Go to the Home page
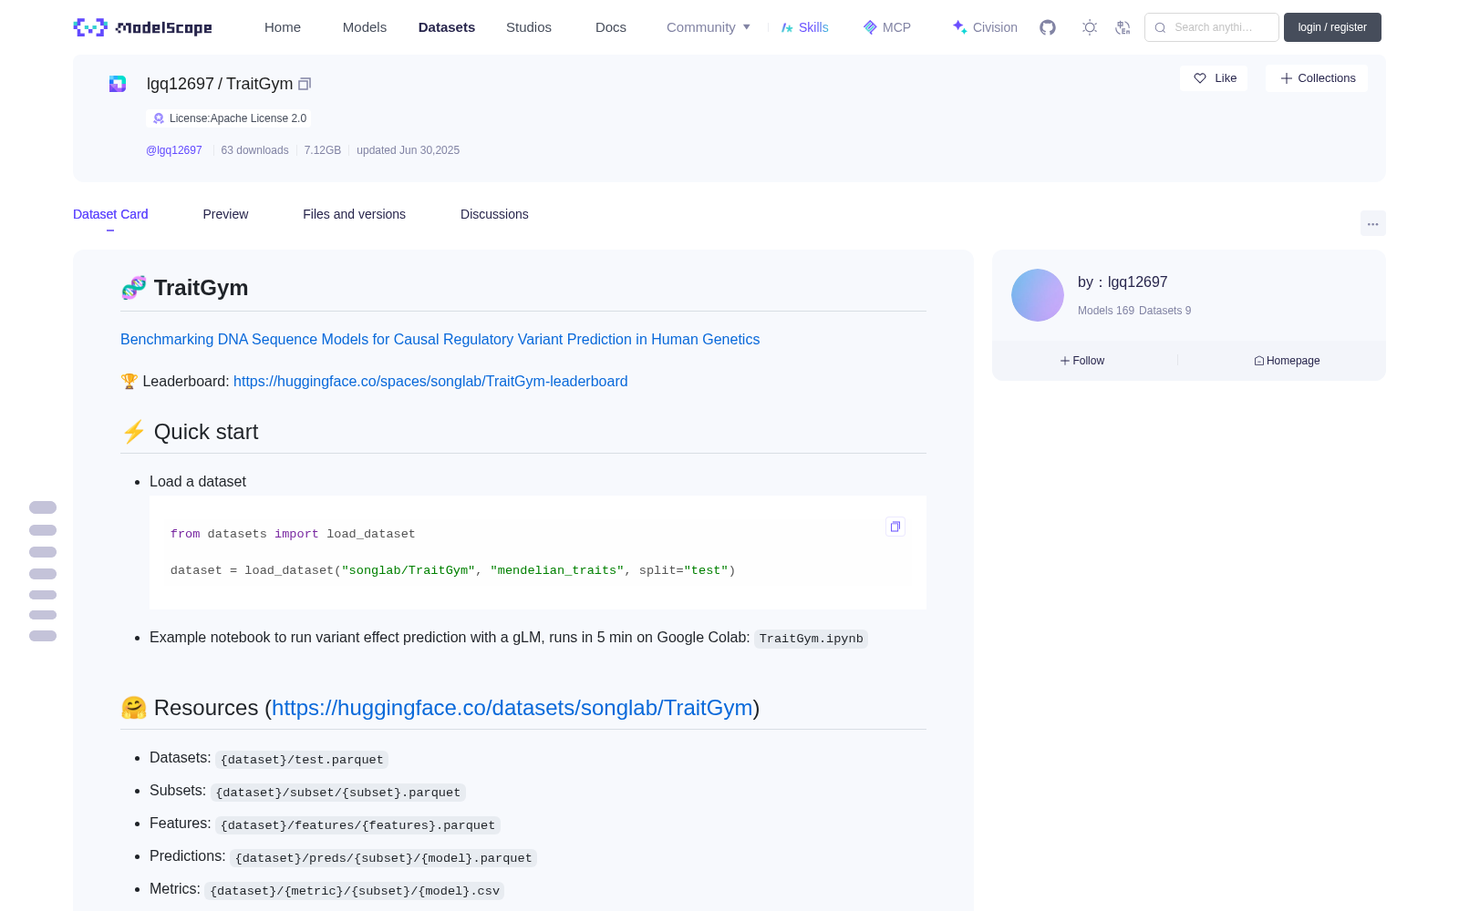Viewport: 1459px width, 911px height. pos(283,27)
